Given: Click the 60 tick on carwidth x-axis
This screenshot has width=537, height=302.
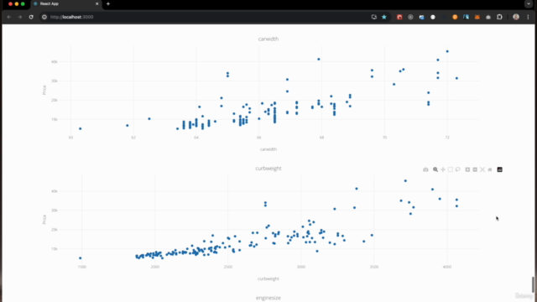Looking at the screenshot, I should [70, 138].
